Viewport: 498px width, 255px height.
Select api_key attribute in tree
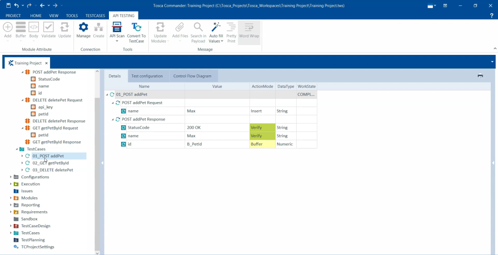45,107
